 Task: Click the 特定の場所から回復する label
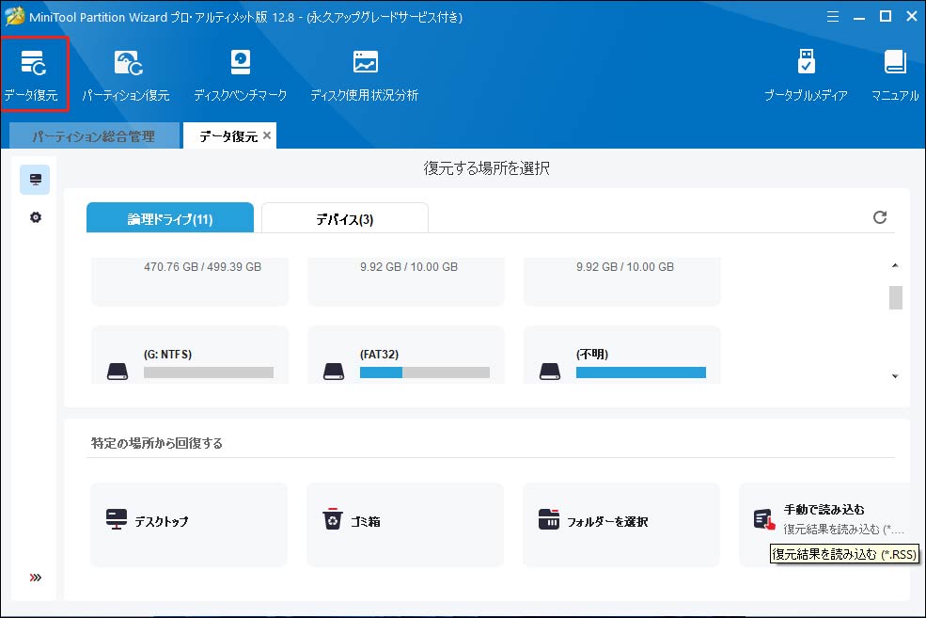[156, 443]
